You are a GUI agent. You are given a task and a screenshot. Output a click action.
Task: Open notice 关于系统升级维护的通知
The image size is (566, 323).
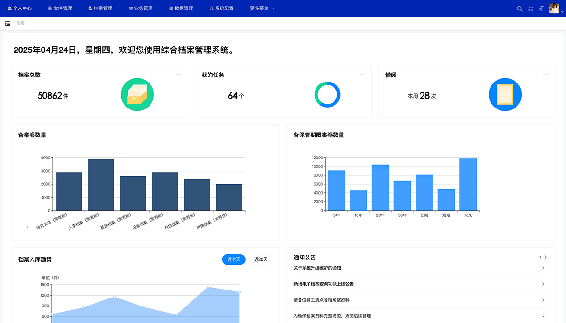tap(317, 268)
